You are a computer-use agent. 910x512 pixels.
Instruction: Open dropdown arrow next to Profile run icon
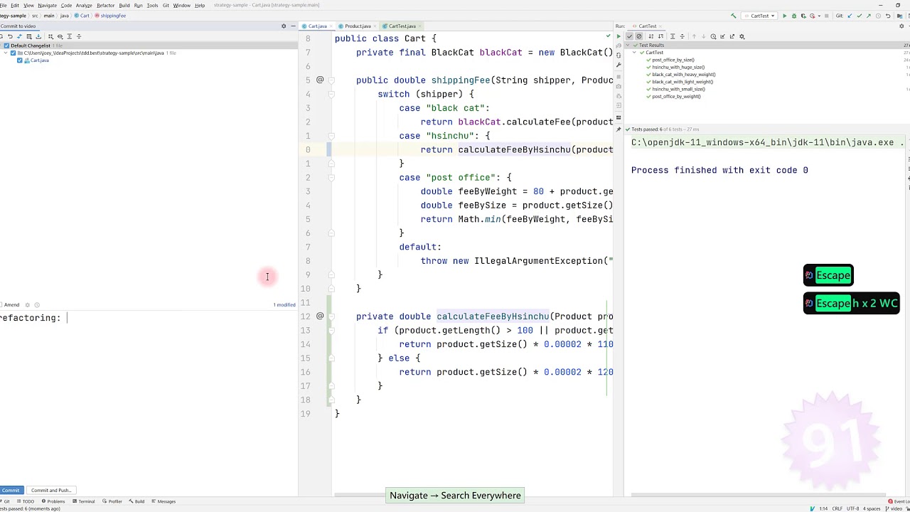(820, 16)
